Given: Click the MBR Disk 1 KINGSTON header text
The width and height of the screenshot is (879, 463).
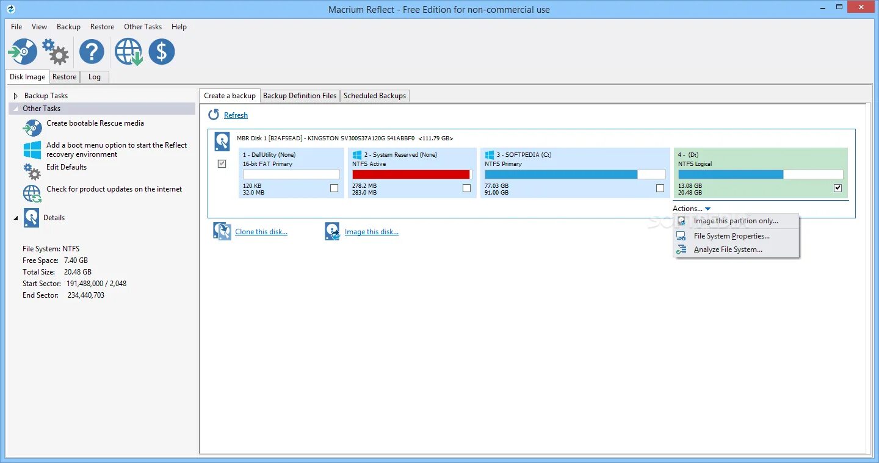Looking at the screenshot, I should [345, 138].
